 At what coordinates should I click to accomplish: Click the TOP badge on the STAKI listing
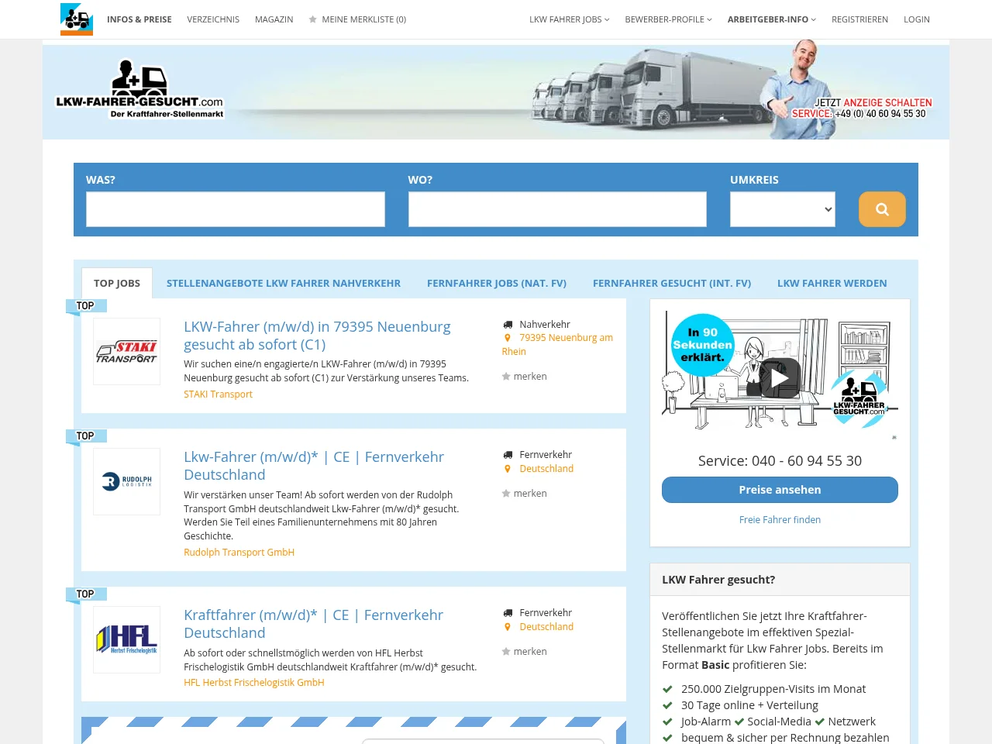[85, 306]
